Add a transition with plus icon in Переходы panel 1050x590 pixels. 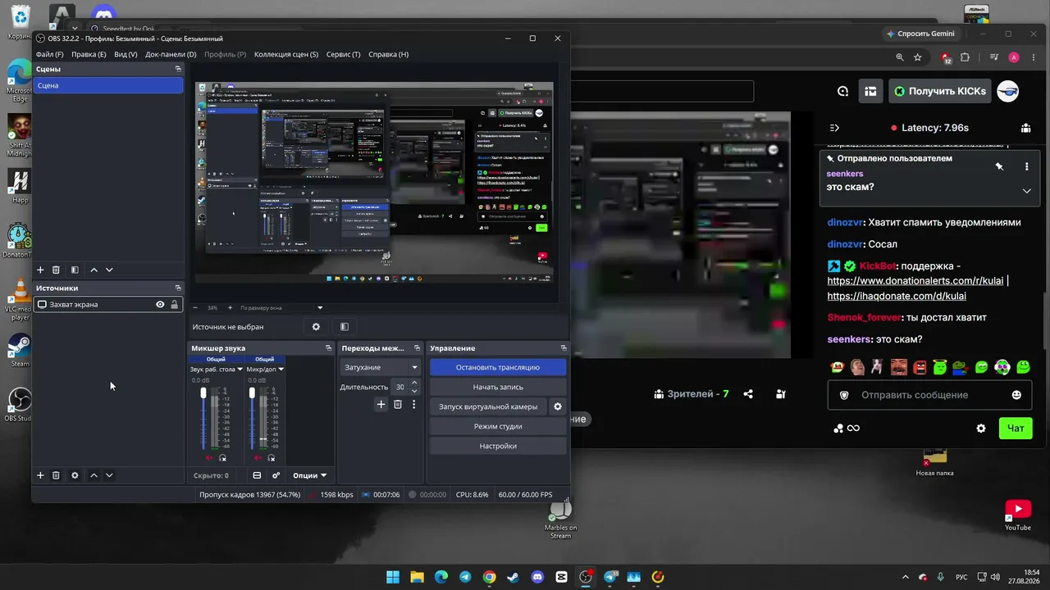tap(381, 404)
